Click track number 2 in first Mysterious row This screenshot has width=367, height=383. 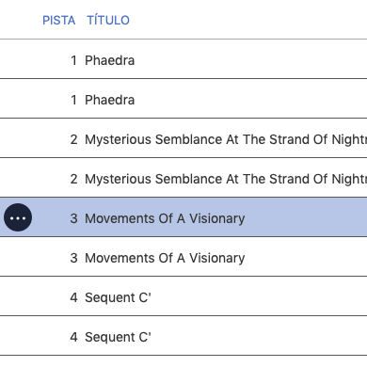click(x=73, y=139)
